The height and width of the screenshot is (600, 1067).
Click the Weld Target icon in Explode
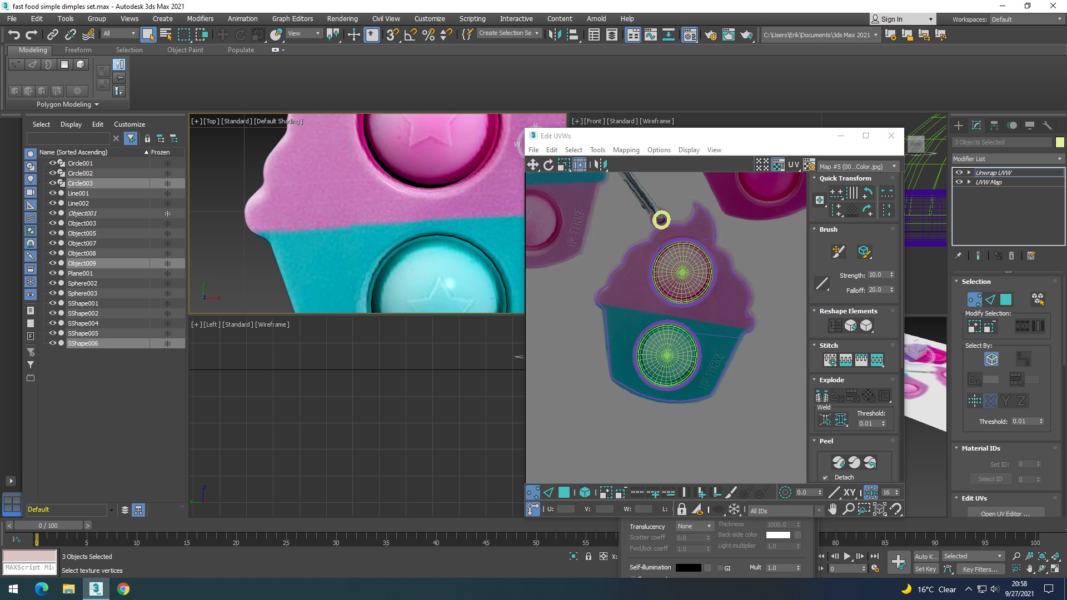(826, 419)
